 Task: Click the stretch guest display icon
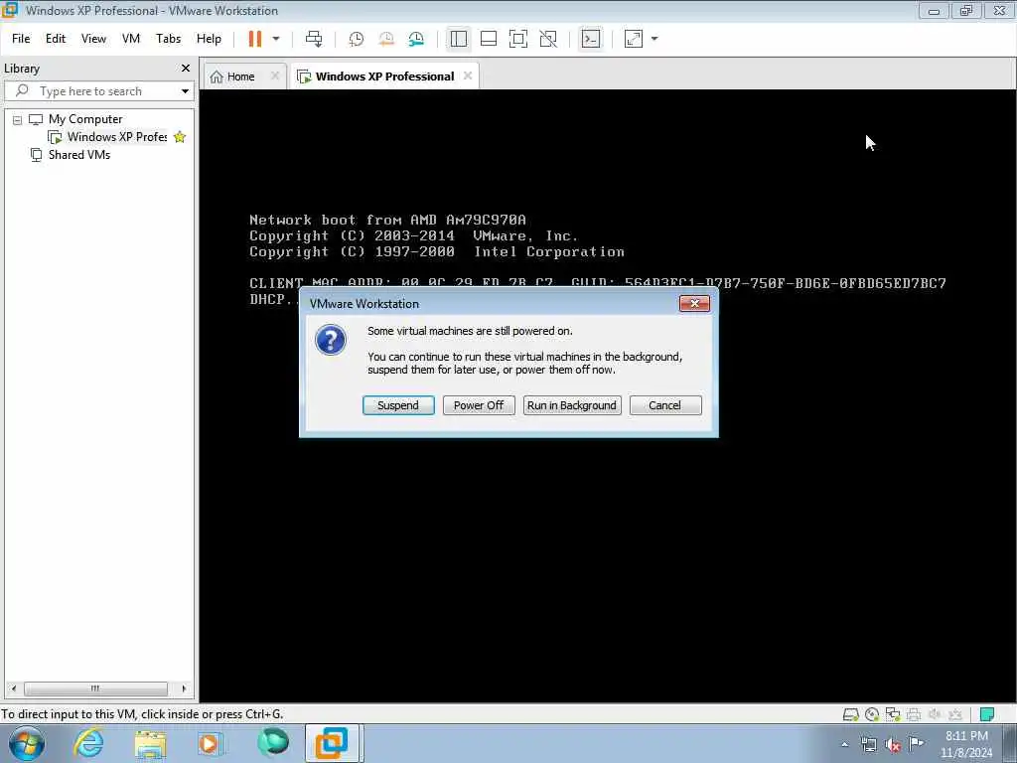tap(634, 39)
